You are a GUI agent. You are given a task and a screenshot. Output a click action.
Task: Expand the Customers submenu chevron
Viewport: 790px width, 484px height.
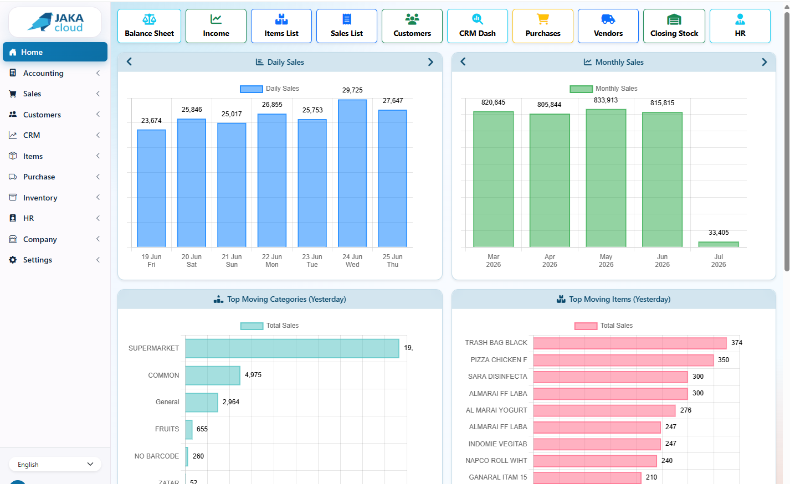(x=98, y=115)
